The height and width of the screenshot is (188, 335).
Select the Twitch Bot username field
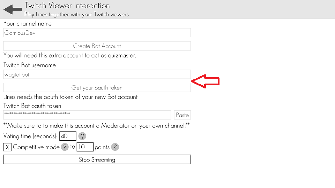97,74
